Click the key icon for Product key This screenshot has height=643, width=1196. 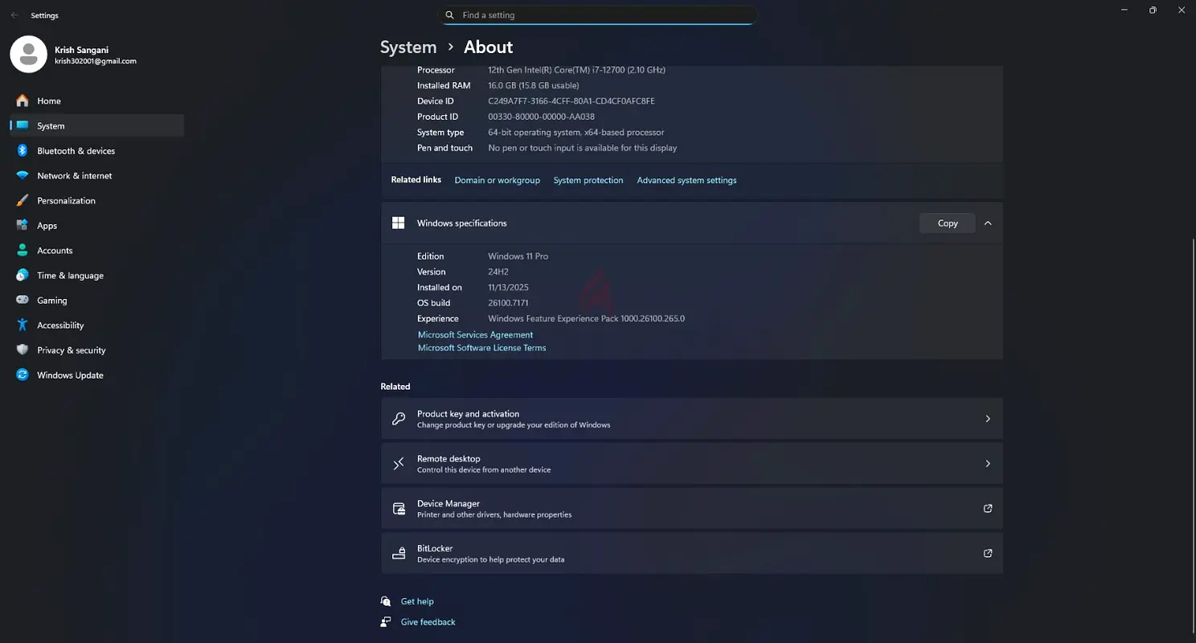click(x=398, y=419)
